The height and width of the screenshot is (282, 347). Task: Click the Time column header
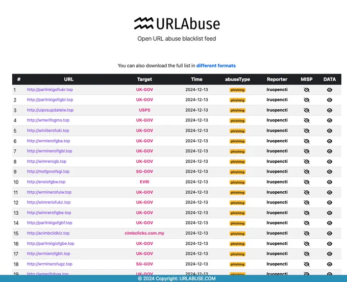pos(196,79)
